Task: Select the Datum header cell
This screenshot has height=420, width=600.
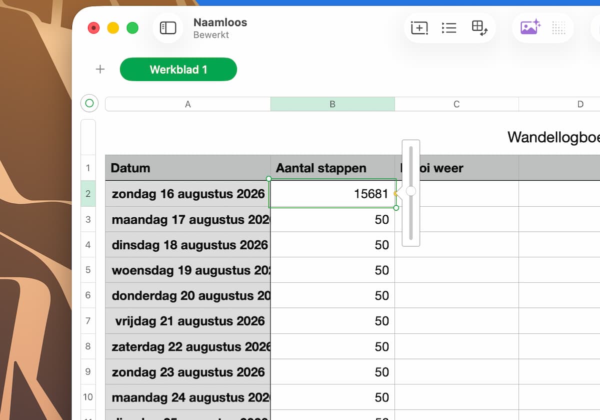Action: (x=188, y=168)
